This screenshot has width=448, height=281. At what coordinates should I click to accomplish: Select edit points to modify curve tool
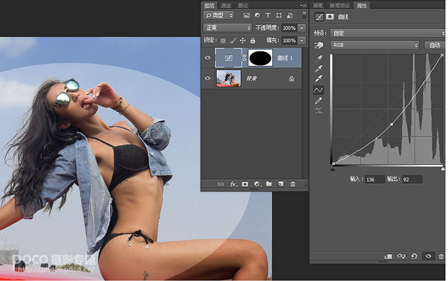(318, 90)
